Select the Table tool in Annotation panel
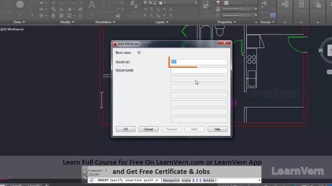332x186 pixels. click(118, 16)
